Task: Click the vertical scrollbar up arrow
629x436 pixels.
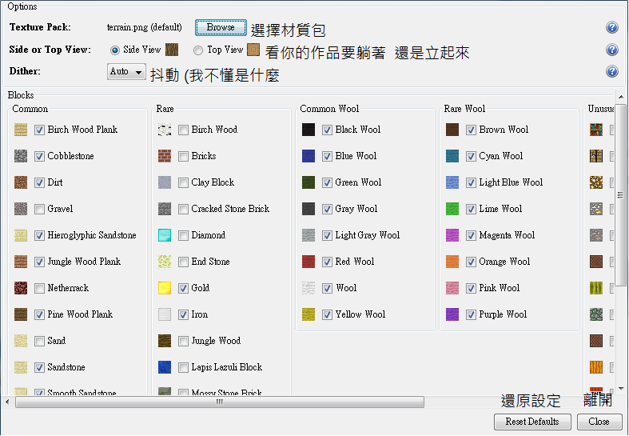Action: pyautogui.click(x=621, y=97)
